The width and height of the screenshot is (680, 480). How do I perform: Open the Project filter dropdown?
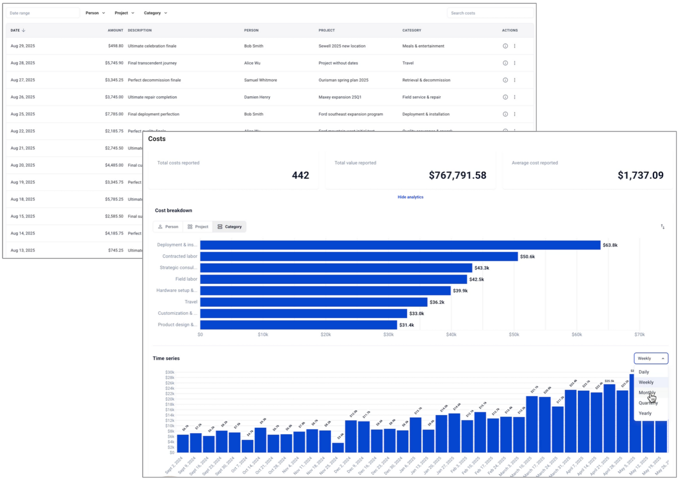coord(124,13)
